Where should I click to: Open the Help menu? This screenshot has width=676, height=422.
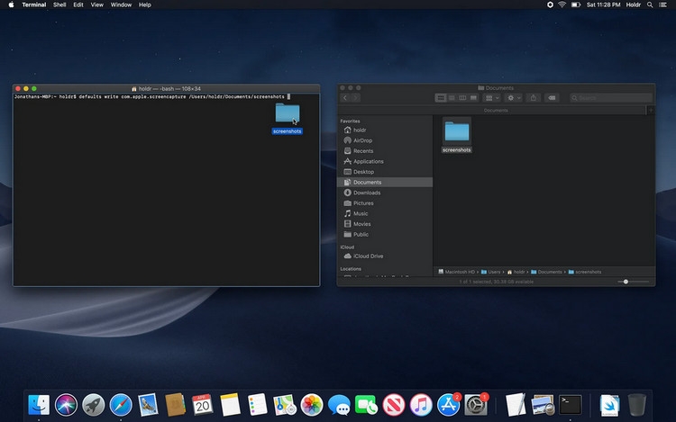click(x=145, y=4)
